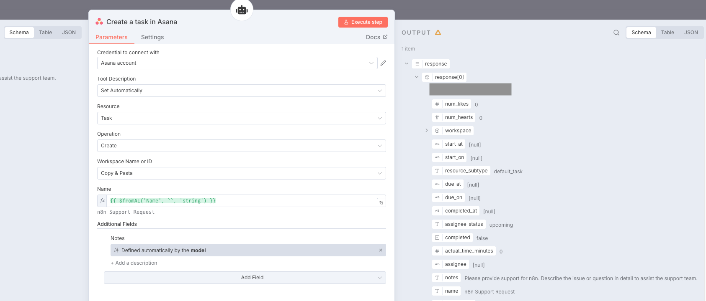The width and height of the screenshot is (706, 301).
Task: Collapse the response node in the output tree
Action: (x=407, y=64)
